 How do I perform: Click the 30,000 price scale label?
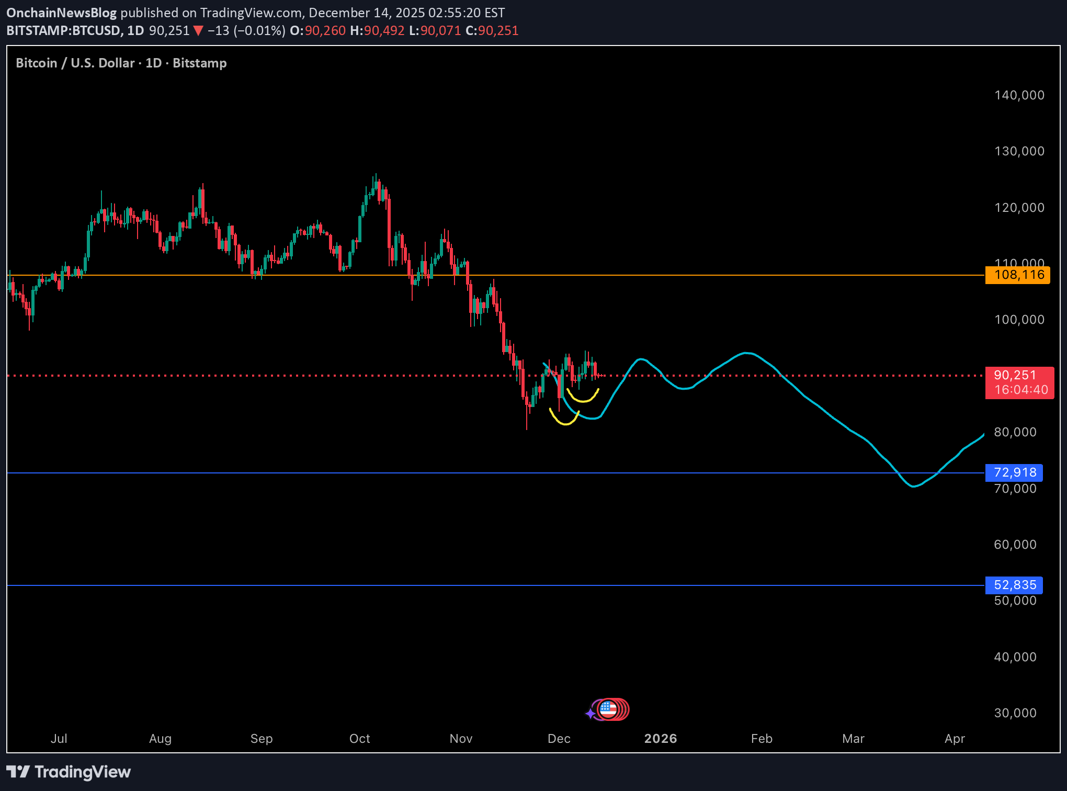coord(1015,713)
